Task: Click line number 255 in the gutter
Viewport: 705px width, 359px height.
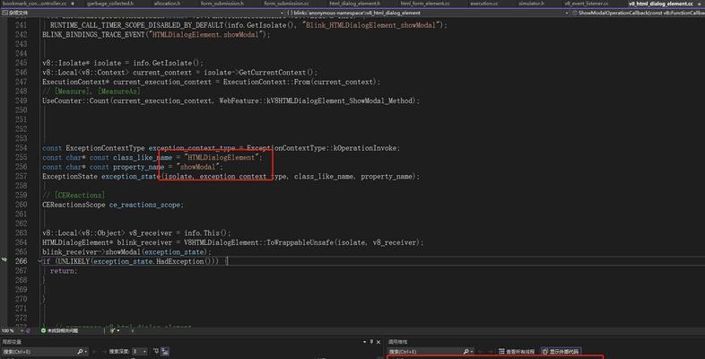Action: [x=22, y=157]
